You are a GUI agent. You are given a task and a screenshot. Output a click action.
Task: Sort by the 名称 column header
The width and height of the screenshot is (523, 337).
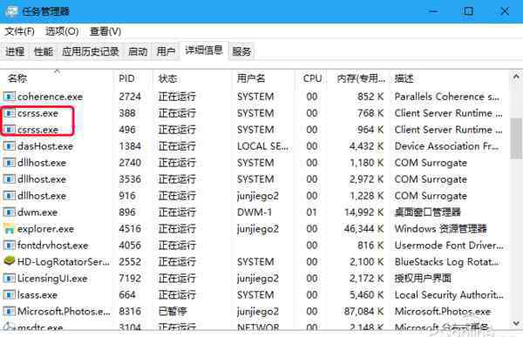tap(58, 78)
